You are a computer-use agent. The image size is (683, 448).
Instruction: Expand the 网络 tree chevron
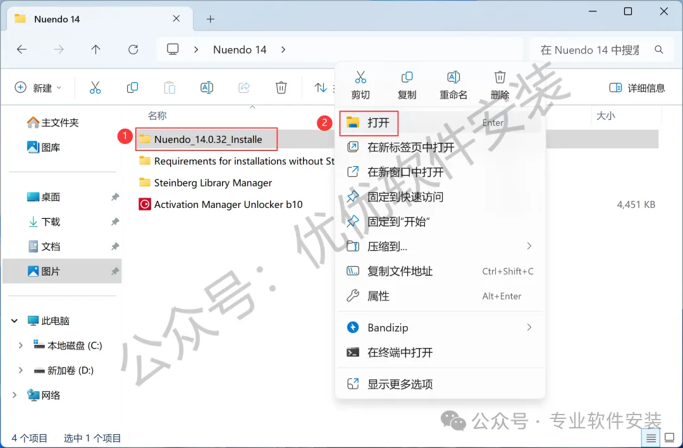[14, 396]
